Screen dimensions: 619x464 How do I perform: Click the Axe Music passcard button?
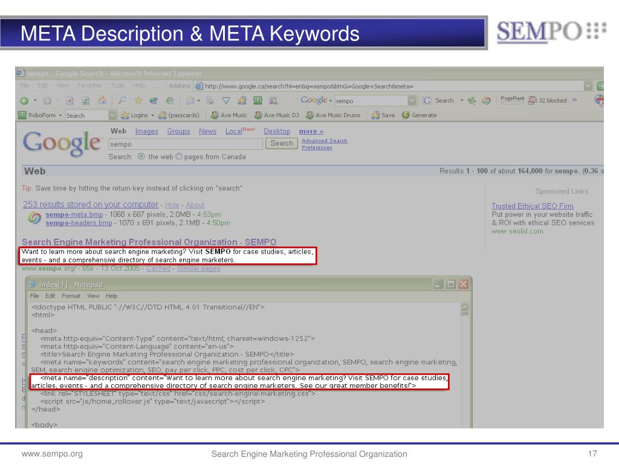pos(229,115)
